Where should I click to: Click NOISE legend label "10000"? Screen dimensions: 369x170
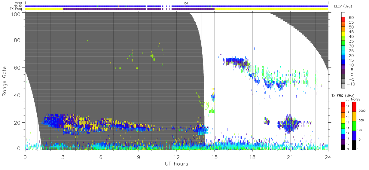(x=361, y=111)
